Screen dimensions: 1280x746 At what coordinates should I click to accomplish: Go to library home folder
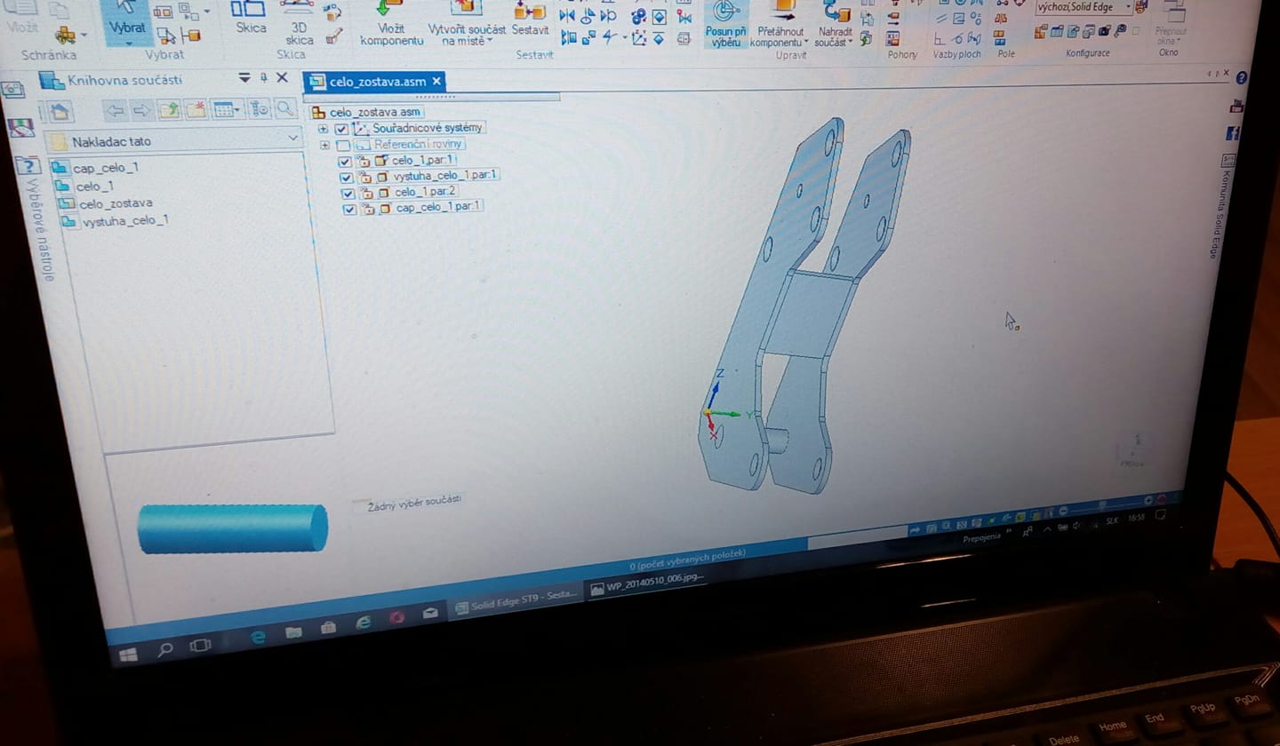(x=59, y=111)
